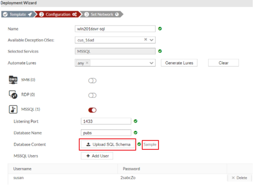Click the 'MSSQL Users' label

click(x=26, y=156)
